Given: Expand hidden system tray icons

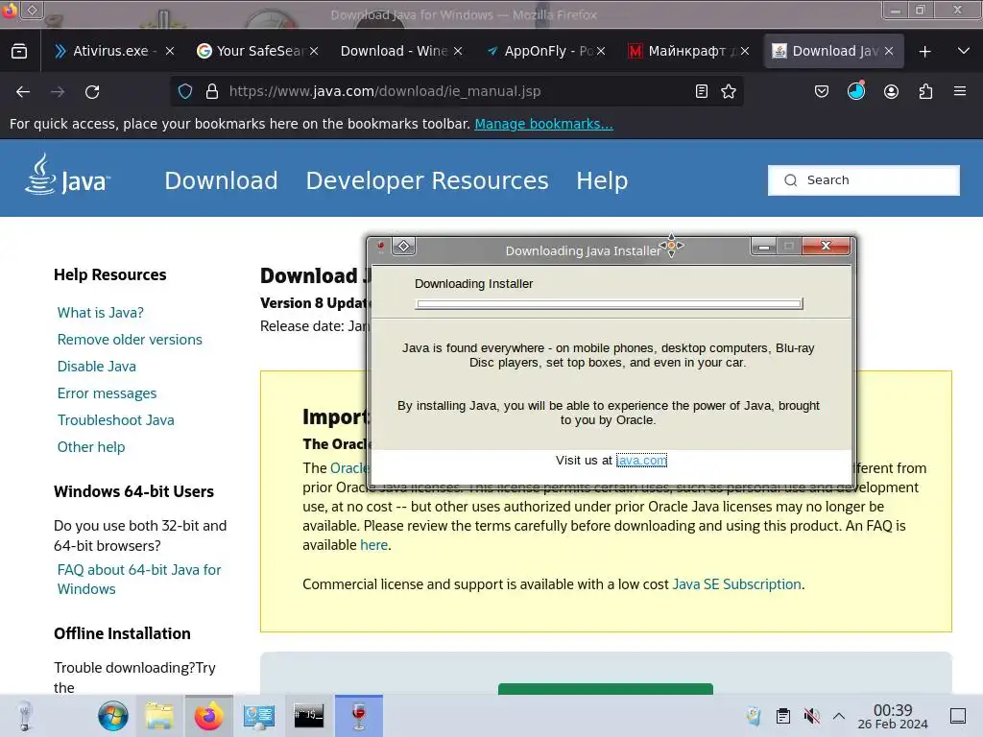Looking at the screenshot, I should [x=839, y=716].
